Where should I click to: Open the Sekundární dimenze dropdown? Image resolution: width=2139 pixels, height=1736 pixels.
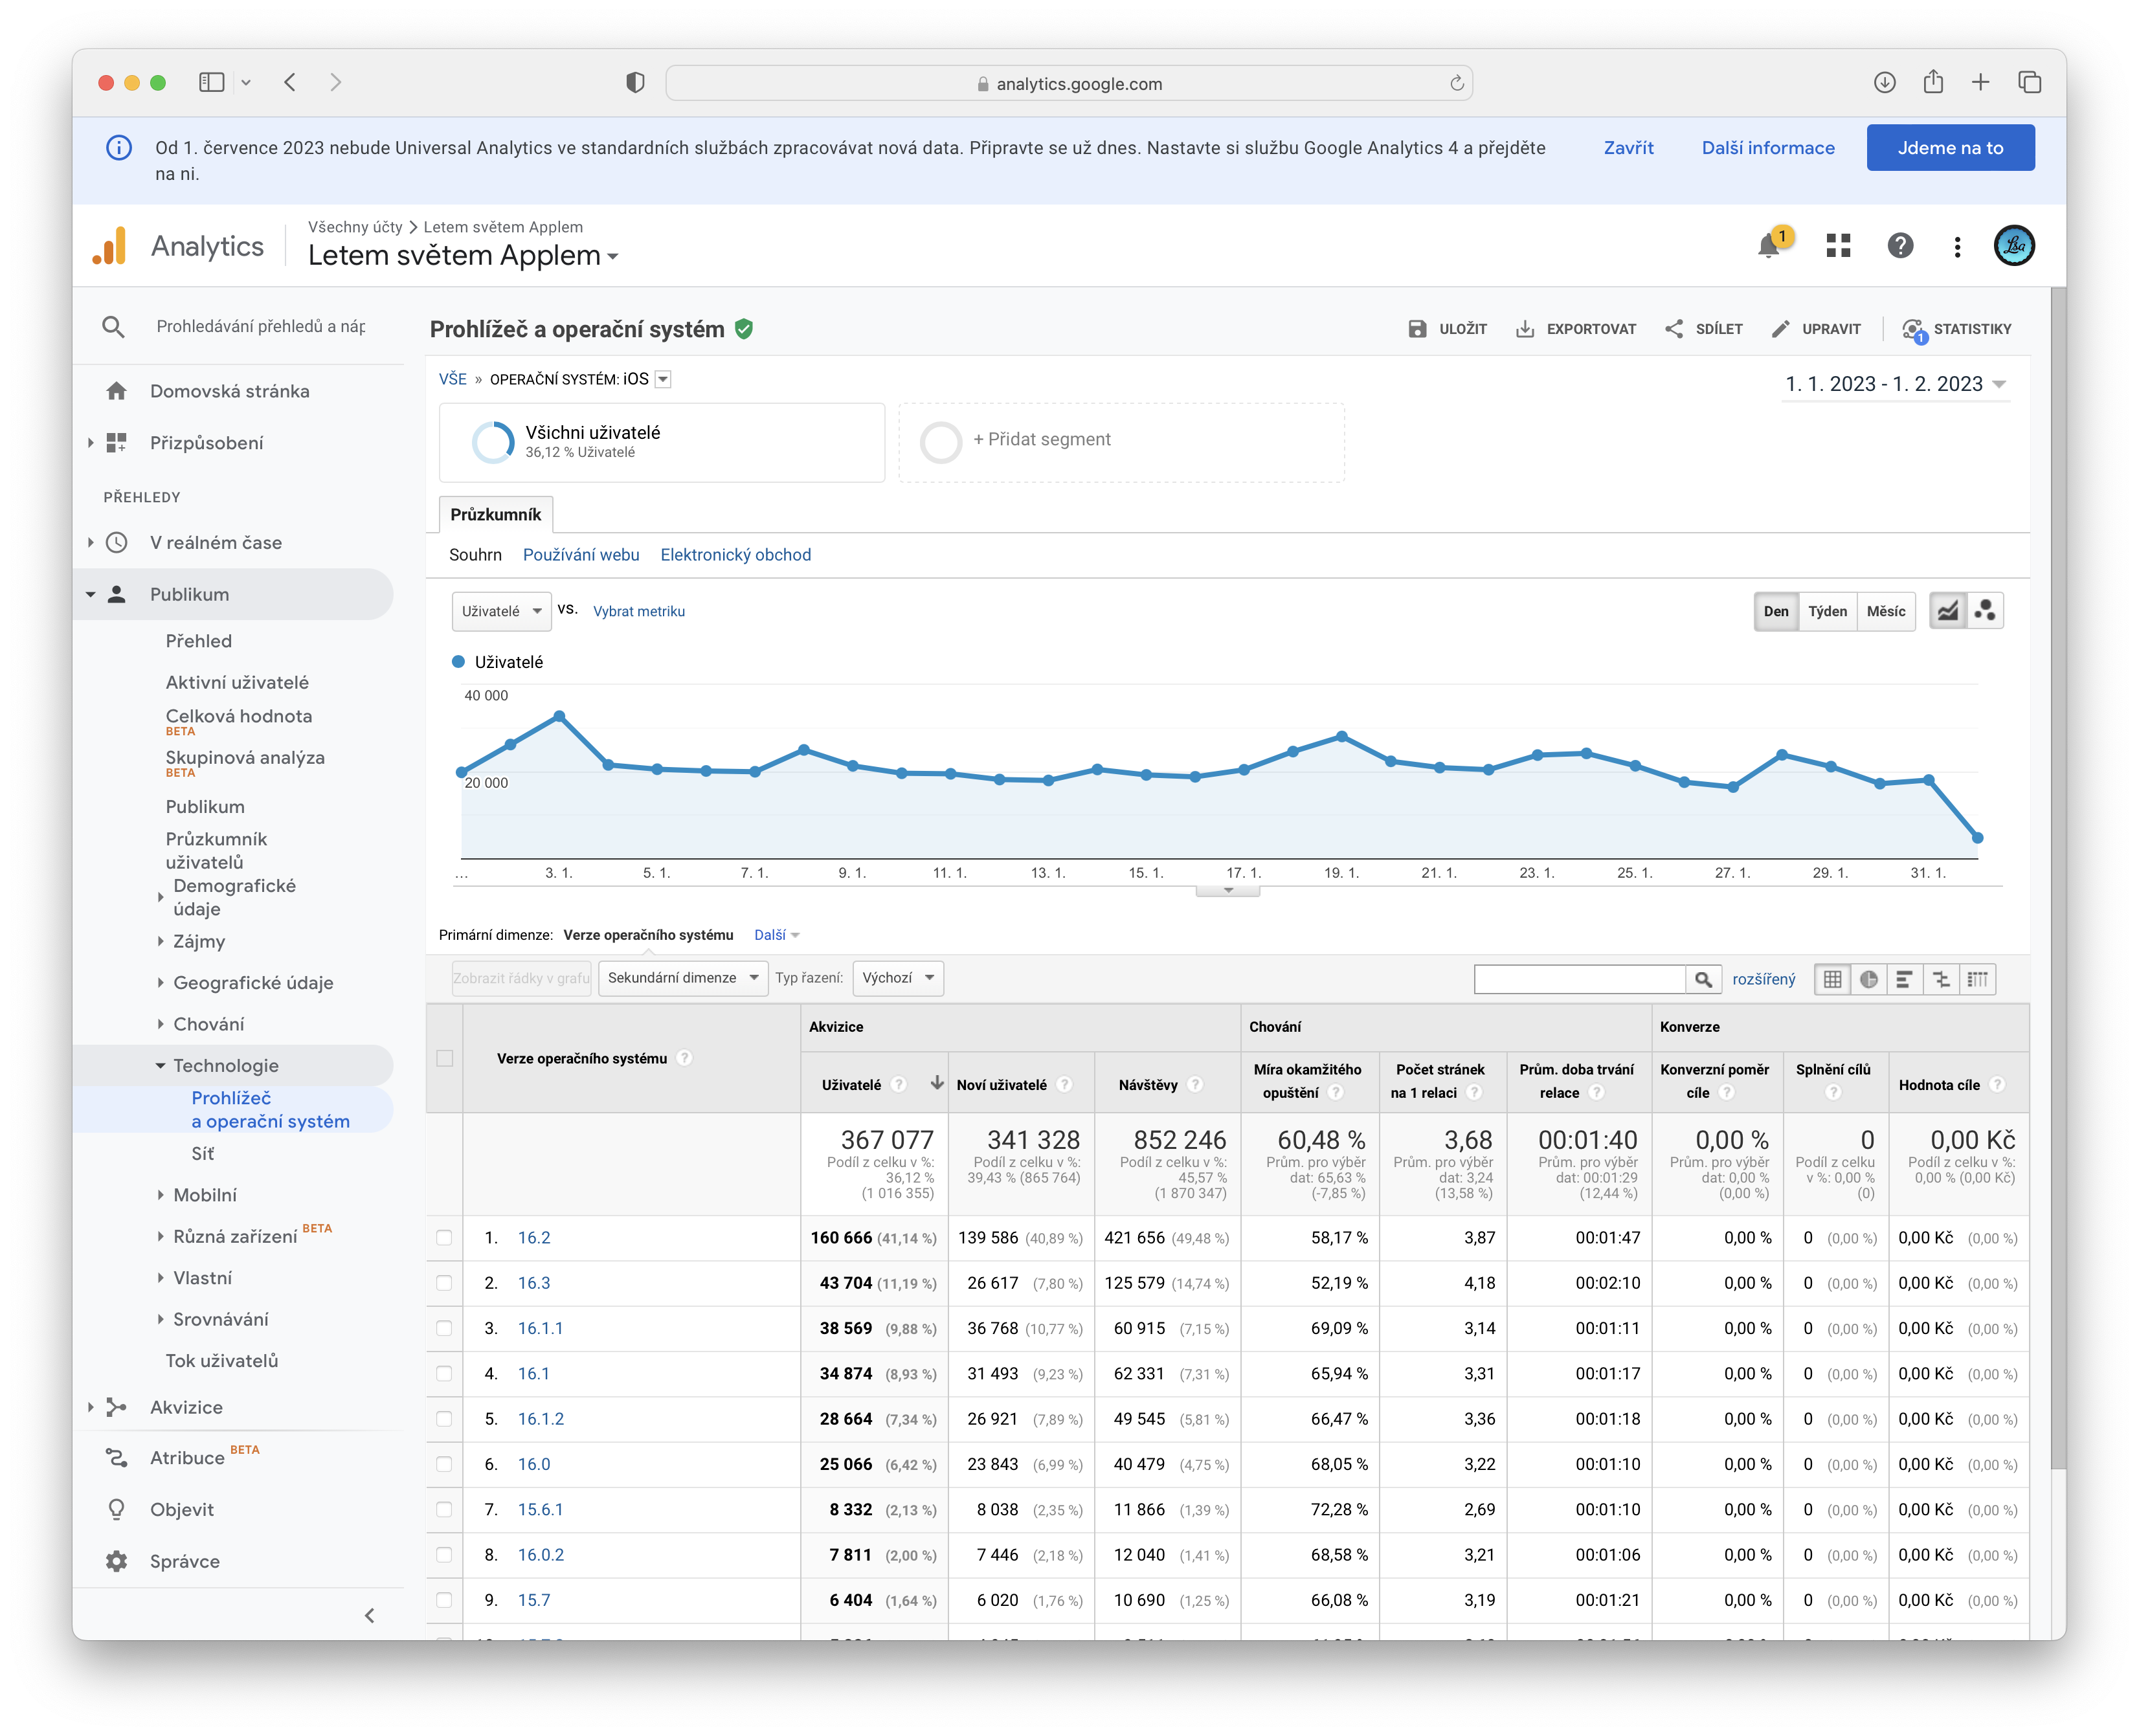coord(682,978)
